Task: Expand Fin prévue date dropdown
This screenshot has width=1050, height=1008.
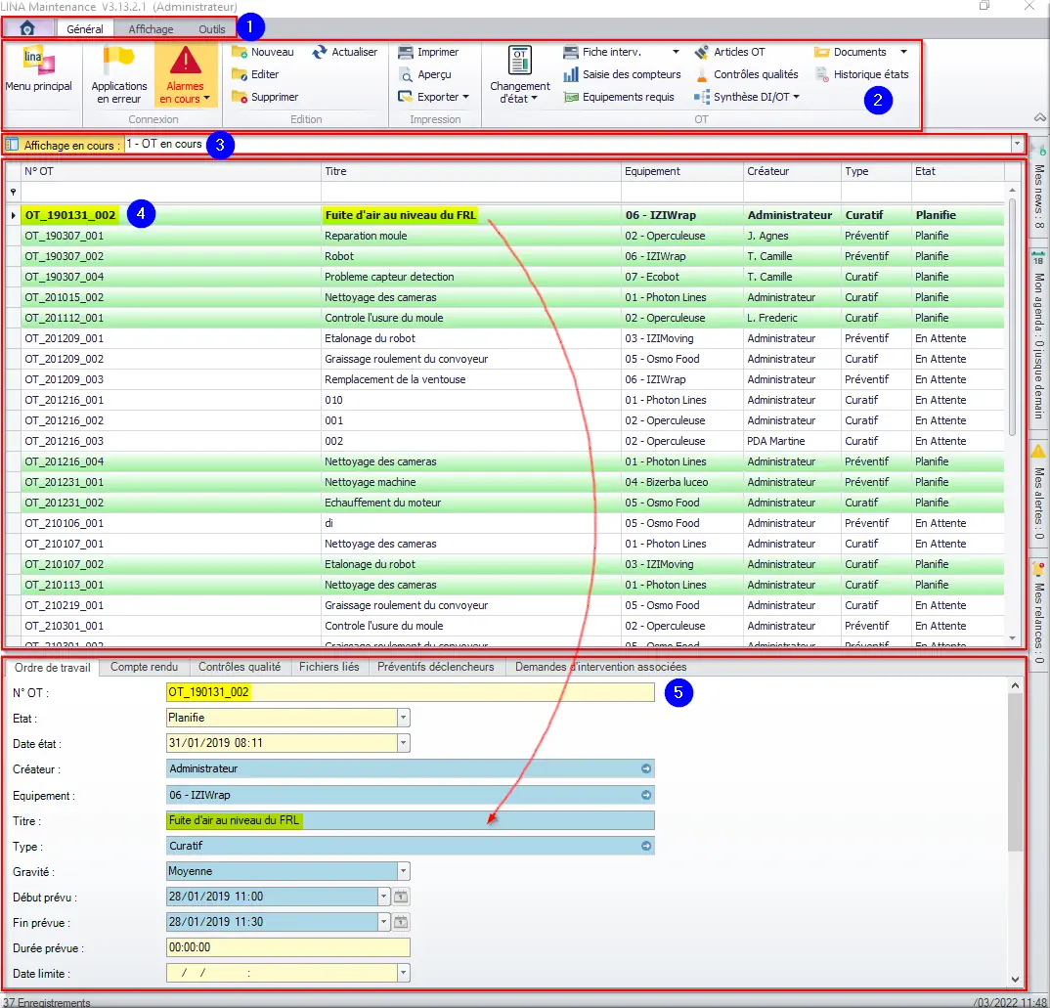Action: (383, 922)
